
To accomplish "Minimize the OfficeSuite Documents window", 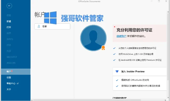I will tap(152, 1).
